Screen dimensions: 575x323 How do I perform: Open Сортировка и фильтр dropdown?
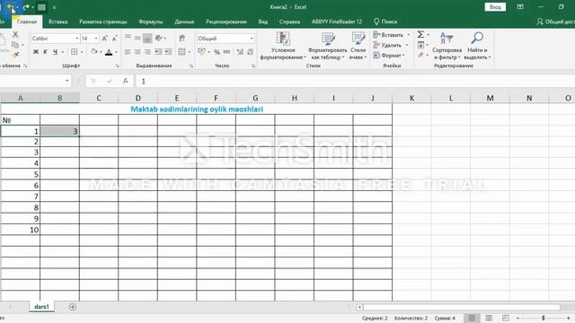pyautogui.click(x=447, y=46)
